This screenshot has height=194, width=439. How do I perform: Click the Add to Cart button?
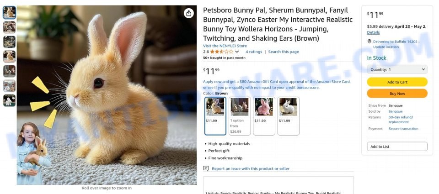pyautogui.click(x=397, y=82)
